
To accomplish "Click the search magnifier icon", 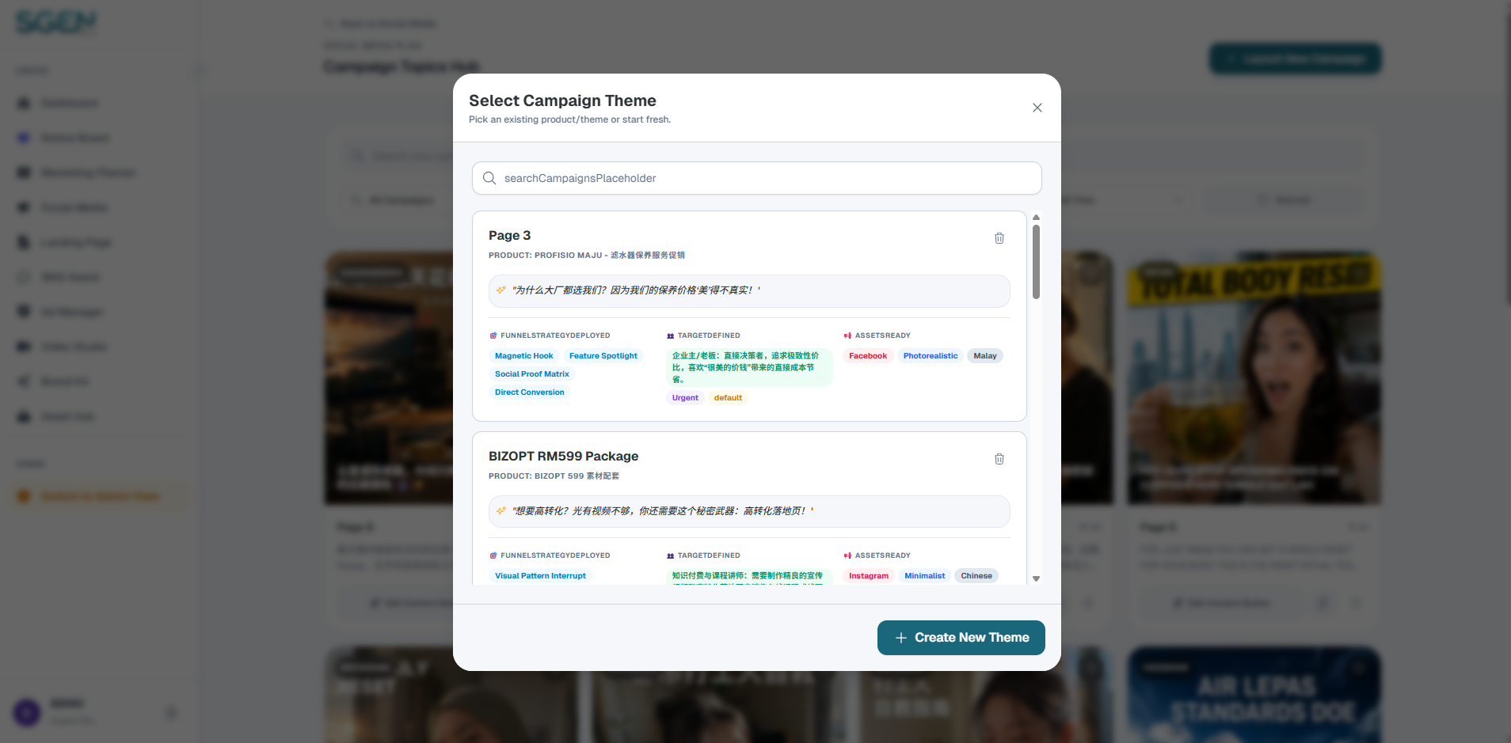I will click(x=489, y=178).
